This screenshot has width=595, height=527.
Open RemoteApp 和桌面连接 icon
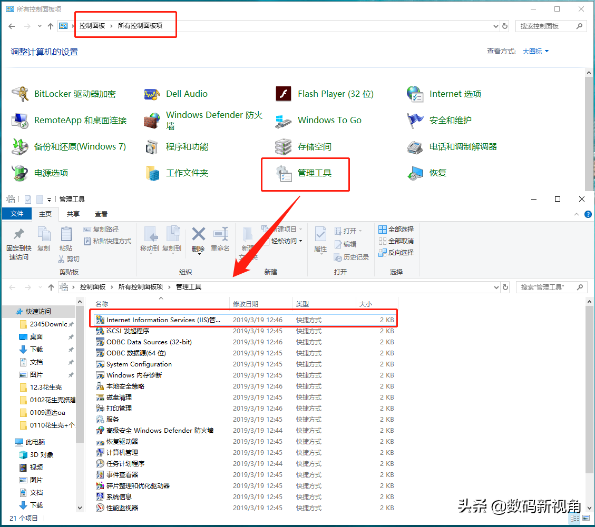click(x=20, y=120)
